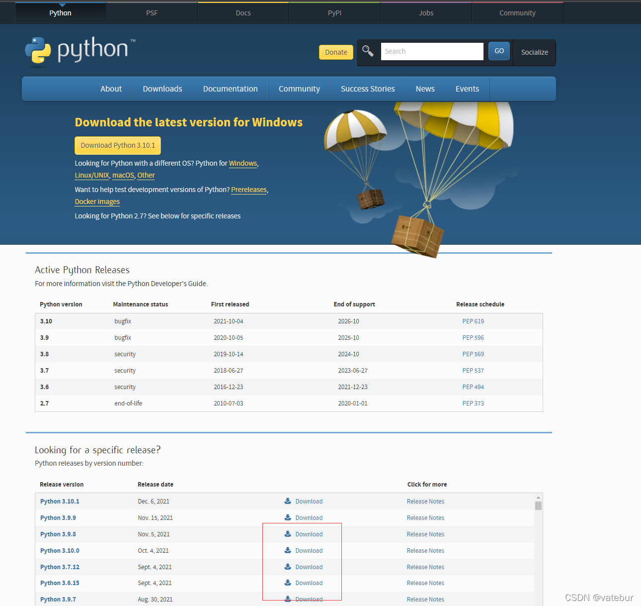Open Release Notes for Python 3.7.12

pos(425,567)
